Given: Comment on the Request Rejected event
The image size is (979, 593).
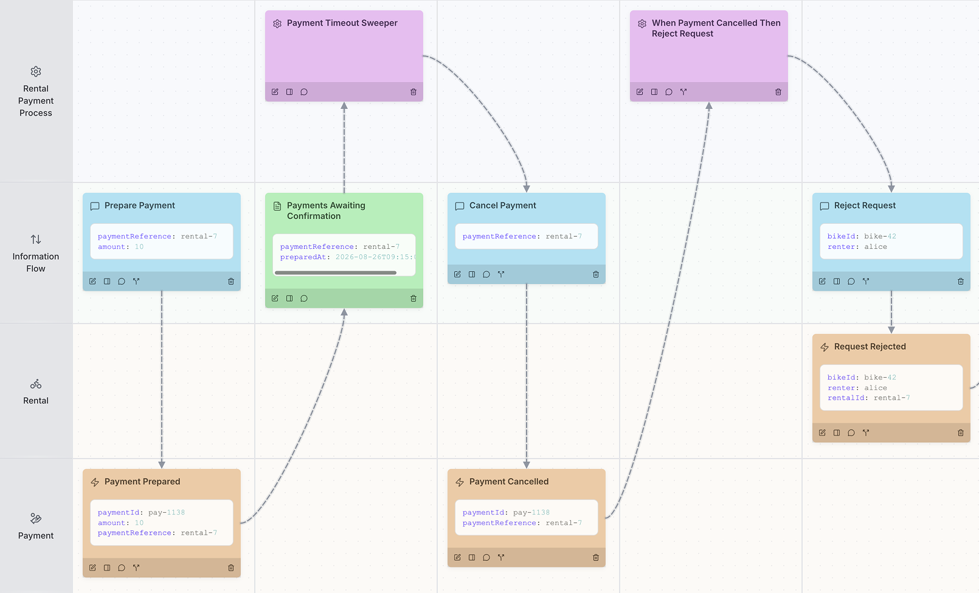Looking at the screenshot, I should click(x=851, y=433).
